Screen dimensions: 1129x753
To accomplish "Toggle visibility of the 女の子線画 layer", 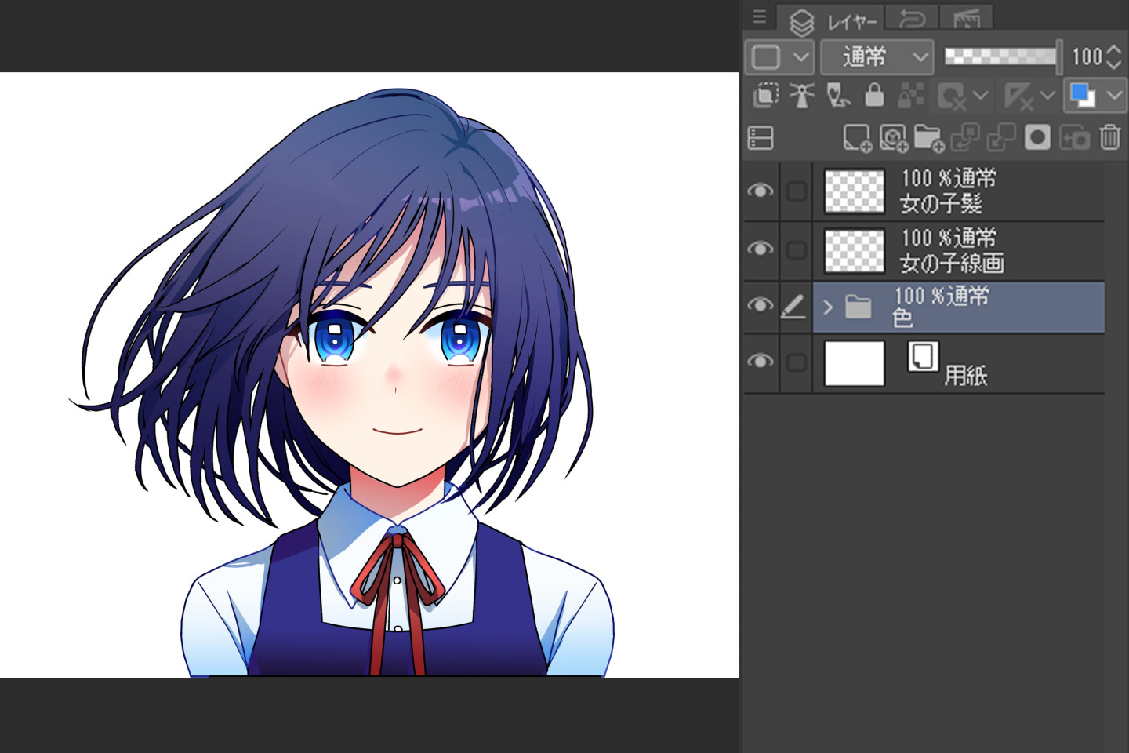I will pyautogui.click(x=759, y=248).
